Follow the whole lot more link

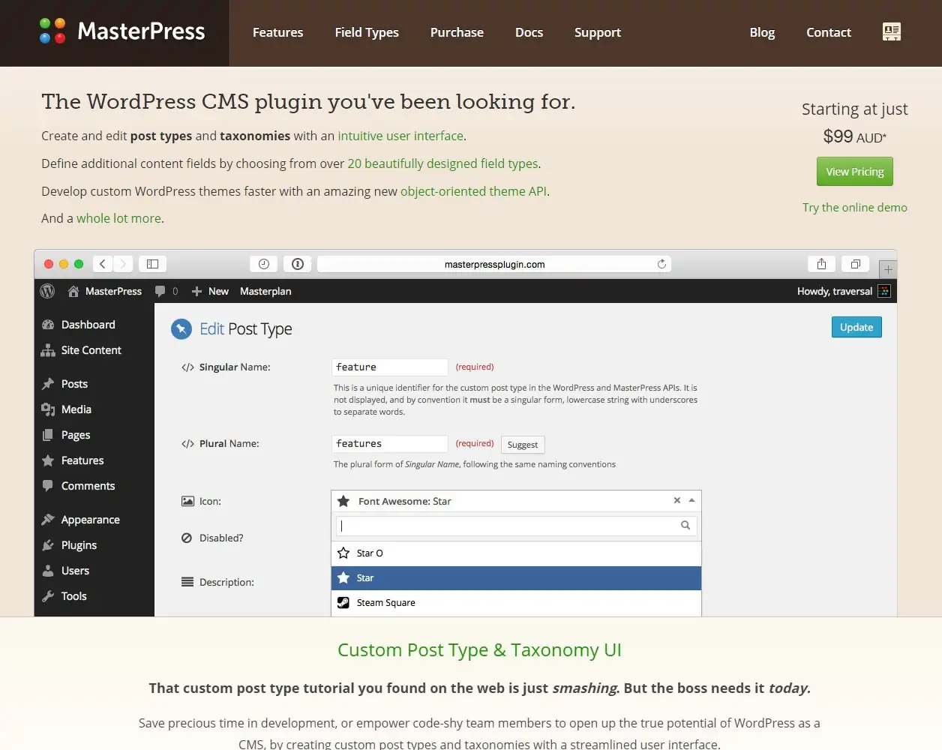pos(118,218)
